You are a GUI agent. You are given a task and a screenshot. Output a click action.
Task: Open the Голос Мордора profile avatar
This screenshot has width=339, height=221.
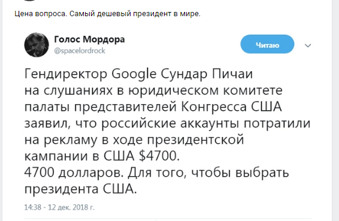pyautogui.click(x=37, y=45)
